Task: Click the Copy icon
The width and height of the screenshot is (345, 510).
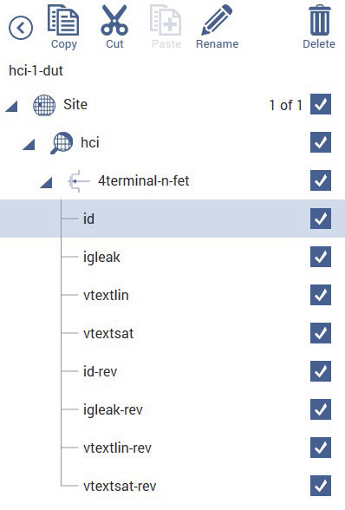Action: pos(63,20)
